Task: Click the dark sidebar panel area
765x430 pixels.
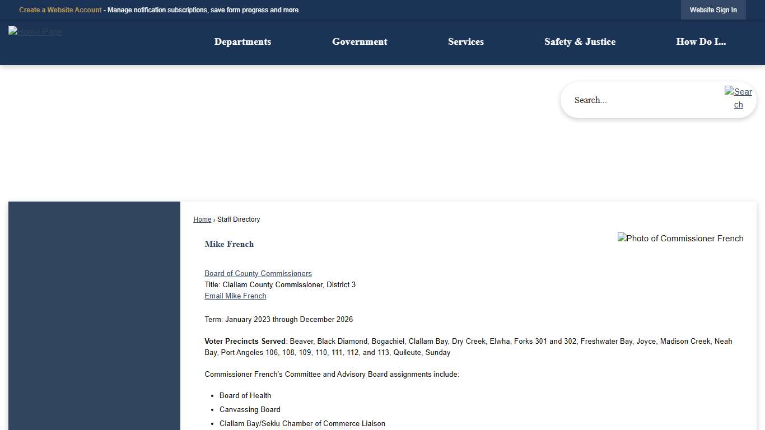Action: pos(94,314)
